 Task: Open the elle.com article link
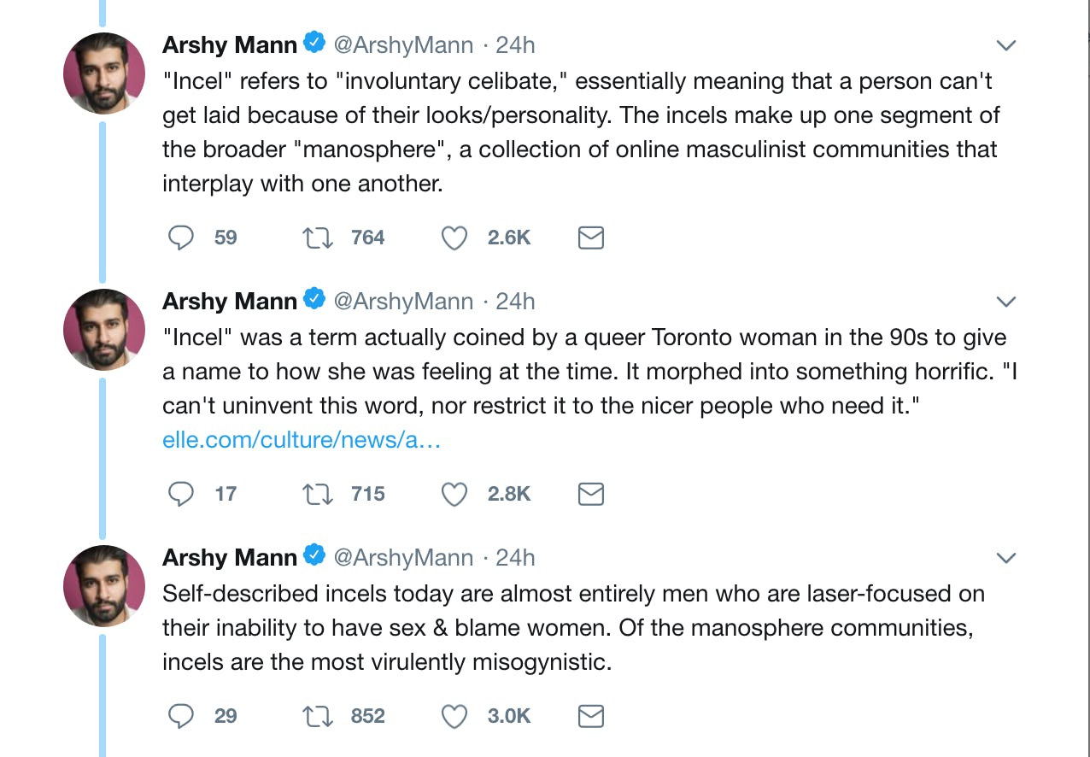[302, 439]
